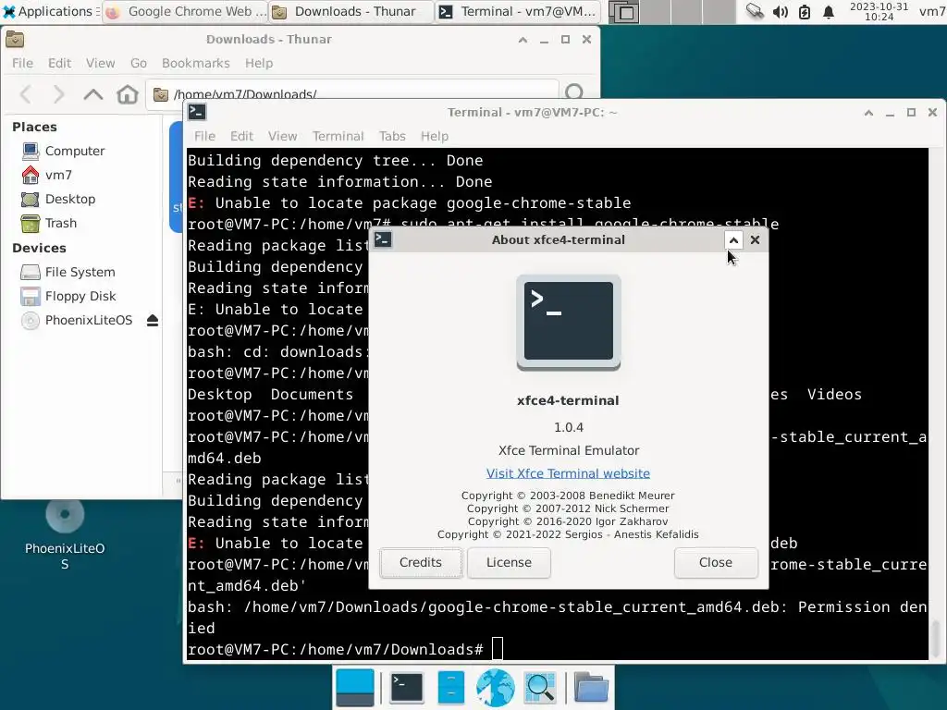
Task: Click the Credits button
Action: 421,563
